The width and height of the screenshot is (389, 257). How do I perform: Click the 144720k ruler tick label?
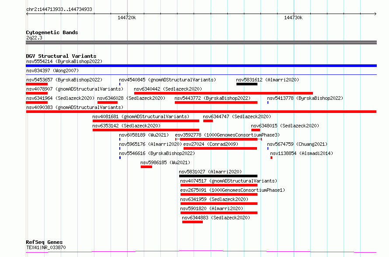[127, 18]
